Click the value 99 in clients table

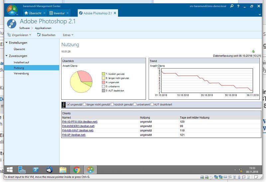coord(182,126)
